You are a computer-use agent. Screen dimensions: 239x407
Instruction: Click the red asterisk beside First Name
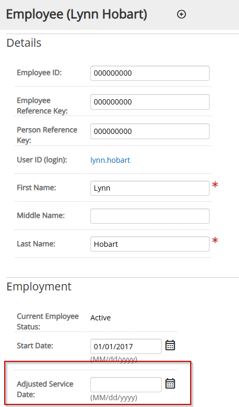click(x=215, y=185)
